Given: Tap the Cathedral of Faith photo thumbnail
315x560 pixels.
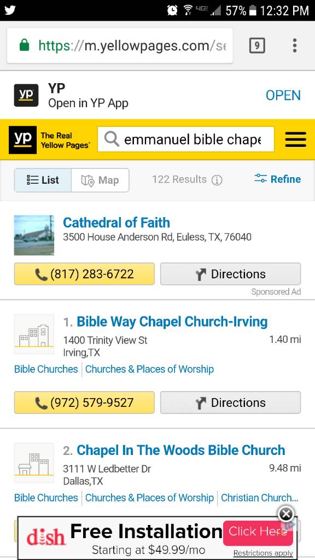Looking at the screenshot, I should coord(34,235).
